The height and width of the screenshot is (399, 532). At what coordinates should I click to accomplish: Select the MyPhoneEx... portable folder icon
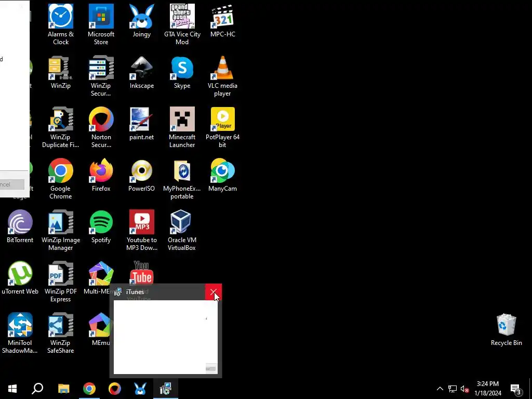[x=182, y=179]
